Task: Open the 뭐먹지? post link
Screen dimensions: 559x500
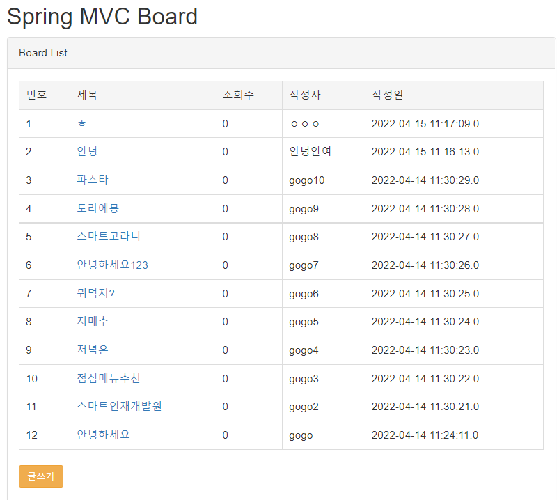Action: coord(95,293)
